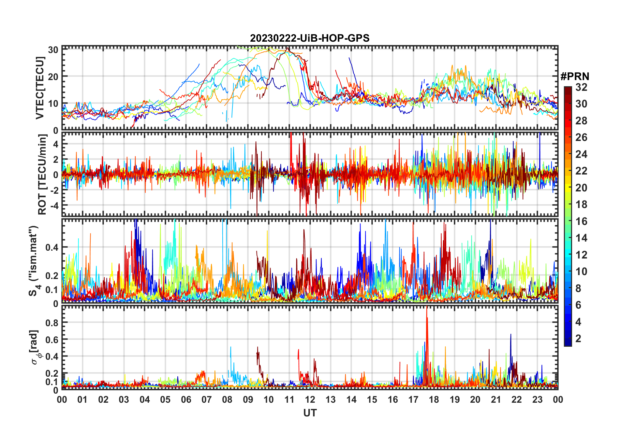This screenshot has width=620, height=433.
Task: Click colorbar tick label "26"
Action: click(581, 137)
